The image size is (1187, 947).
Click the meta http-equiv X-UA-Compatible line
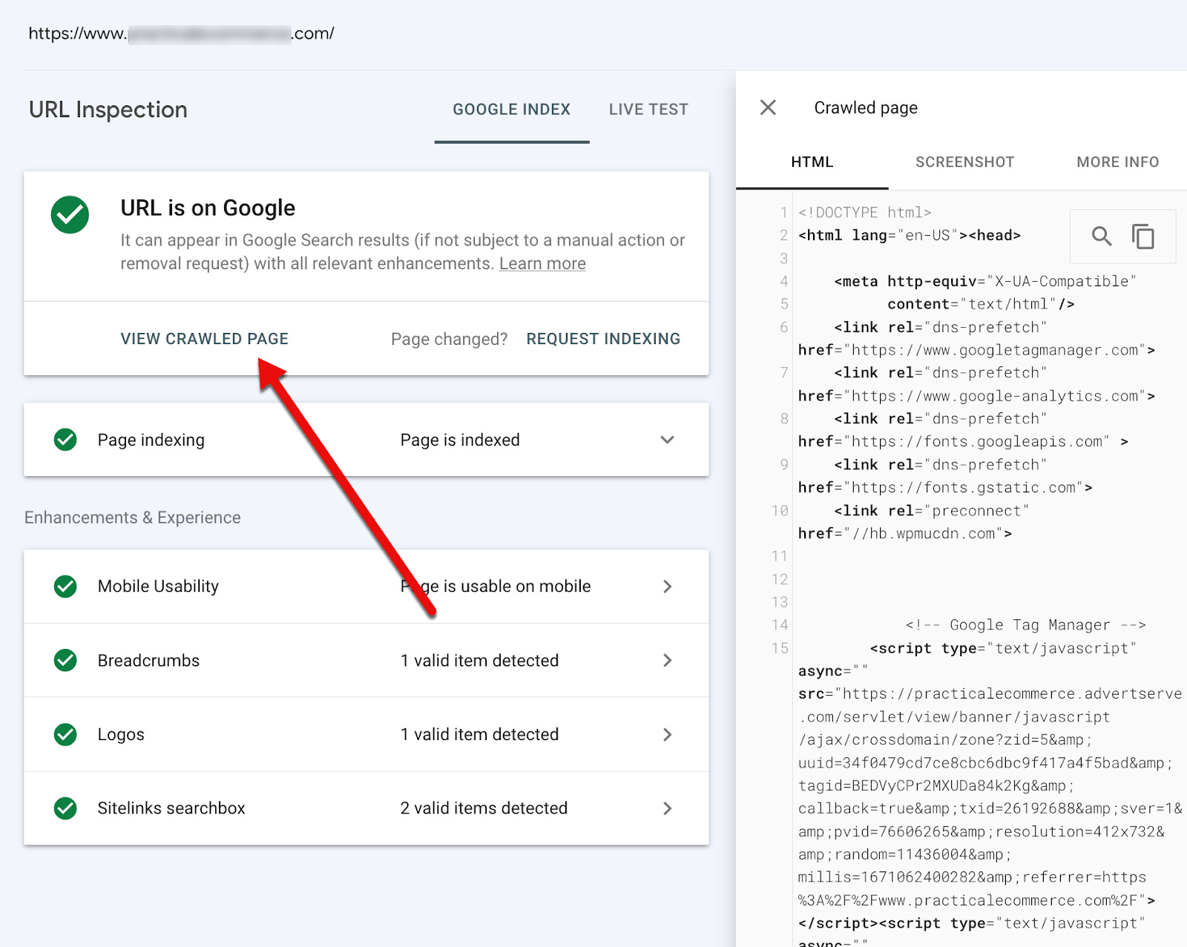tap(985, 282)
